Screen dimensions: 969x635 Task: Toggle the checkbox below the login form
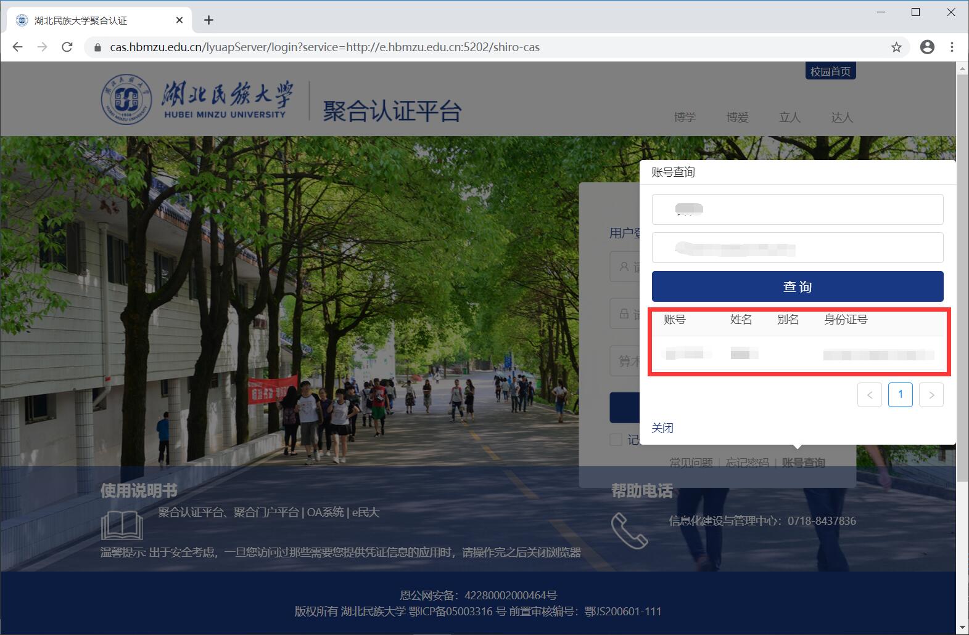(616, 439)
